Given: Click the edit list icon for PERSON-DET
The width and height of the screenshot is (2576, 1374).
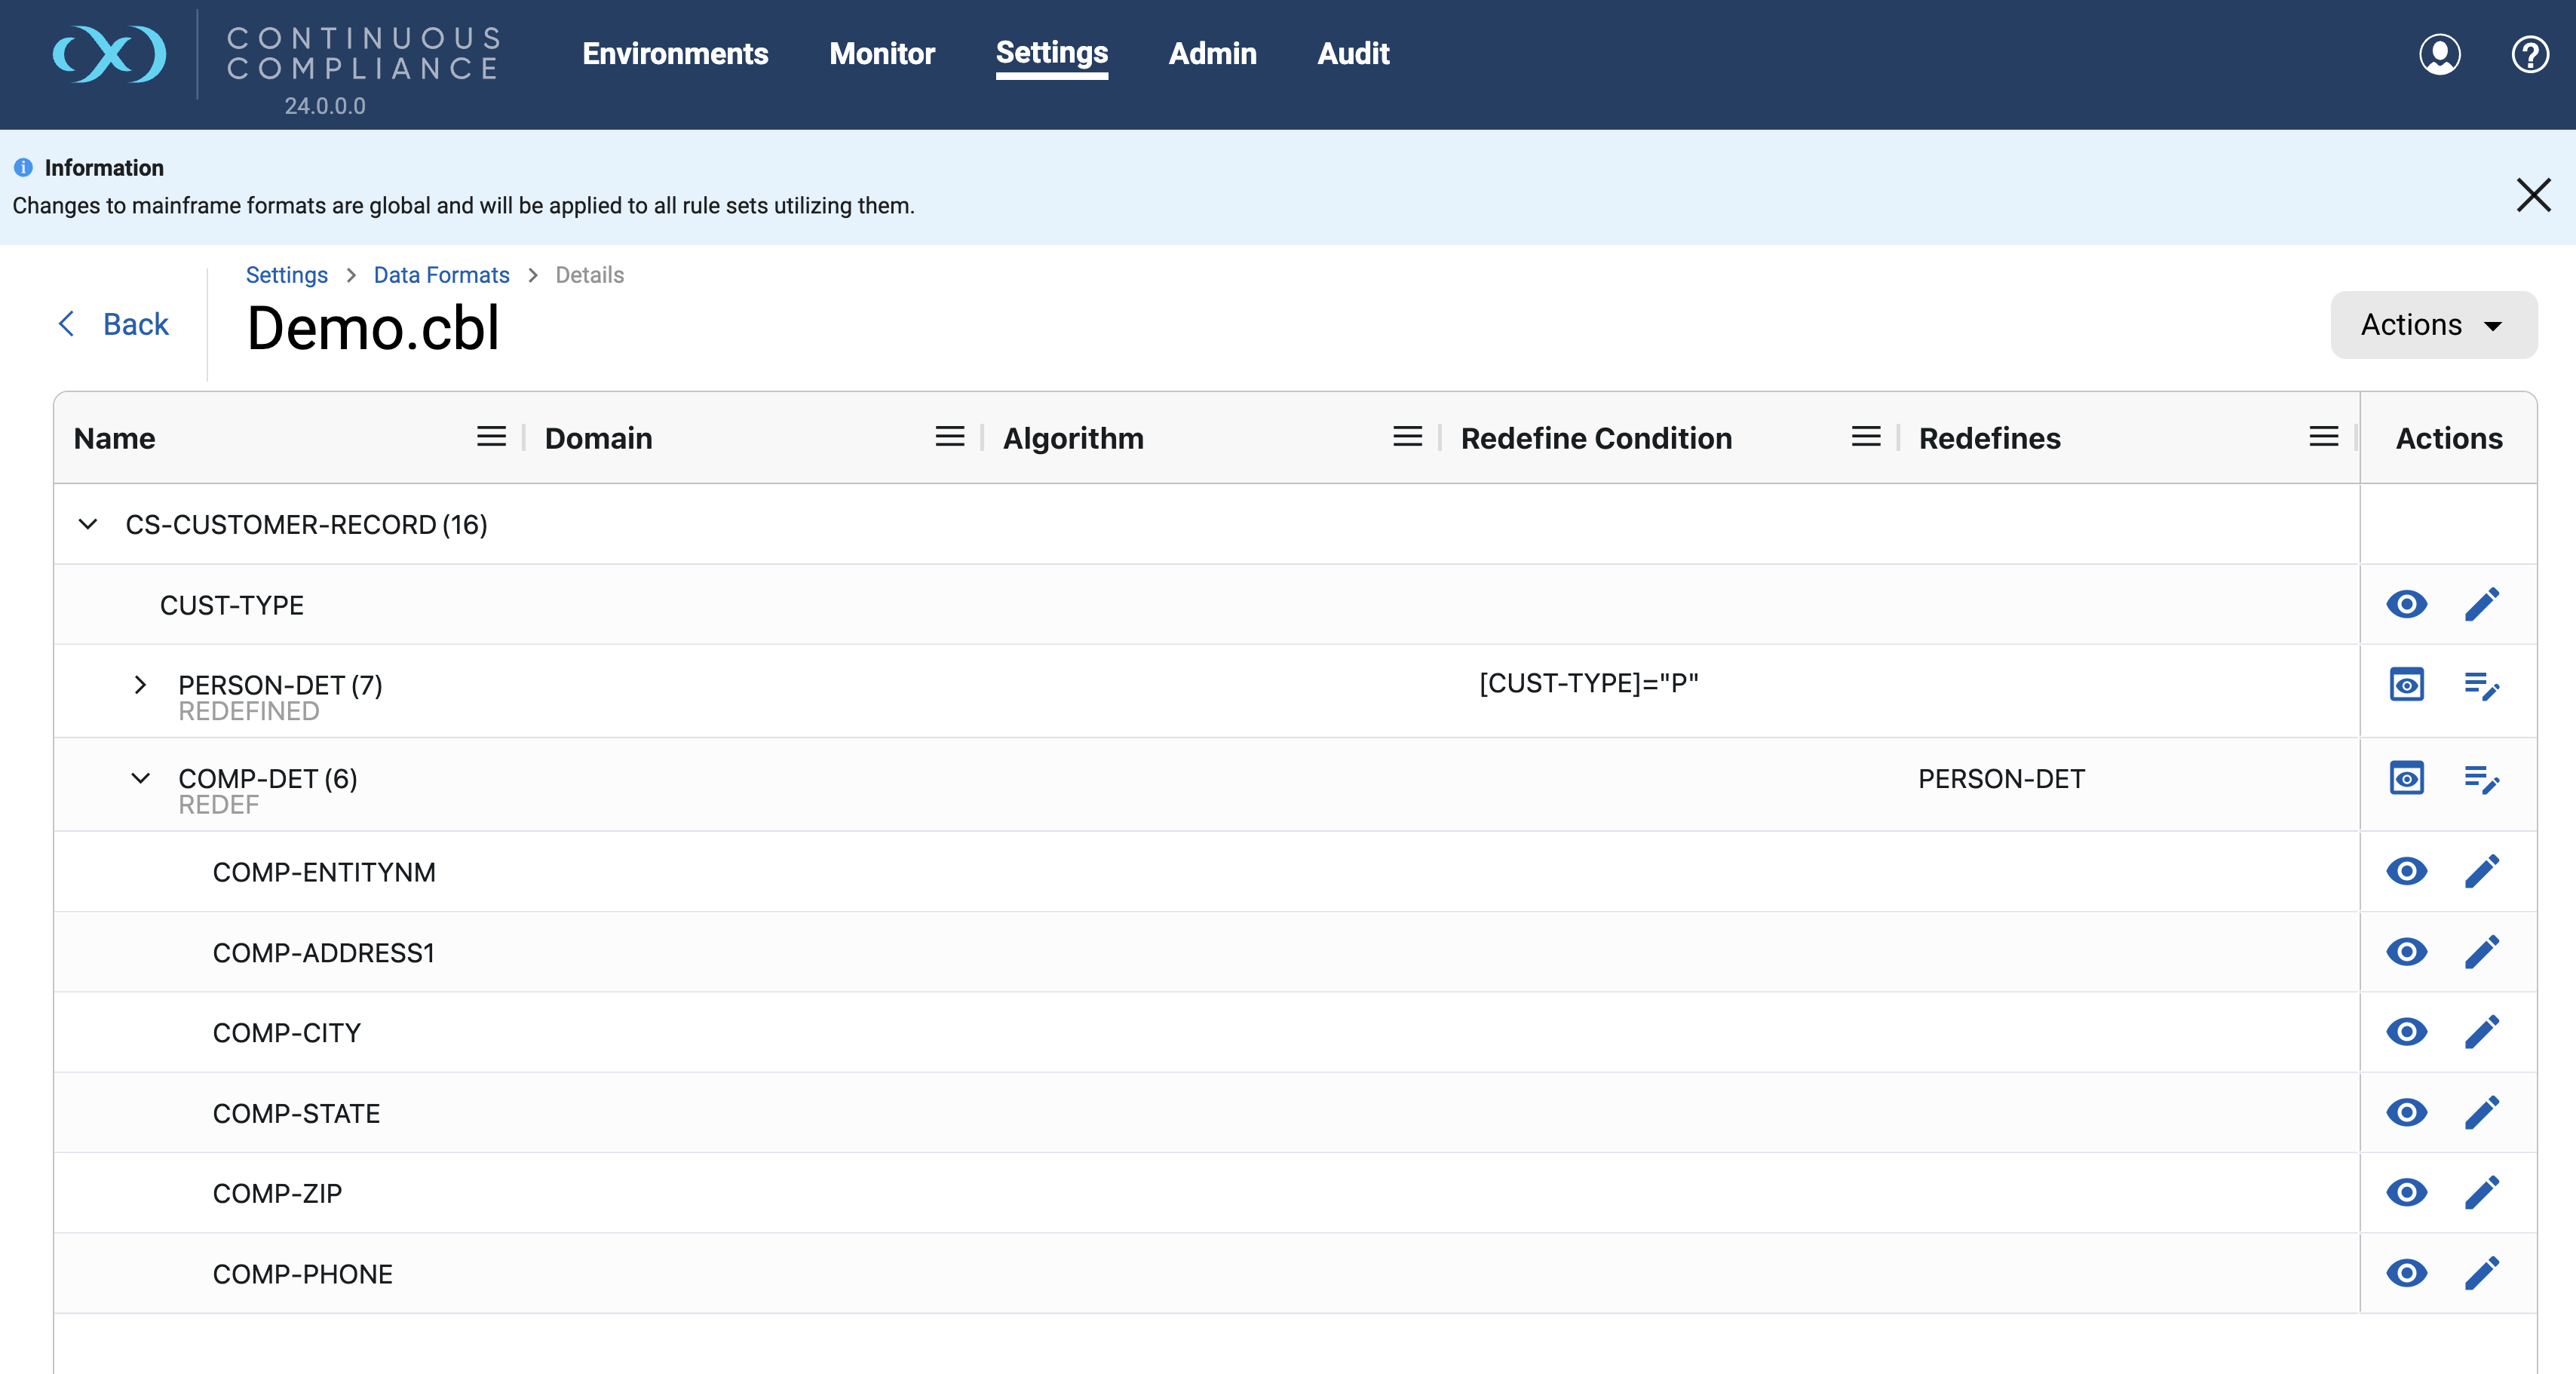Looking at the screenshot, I should [x=2481, y=686].
